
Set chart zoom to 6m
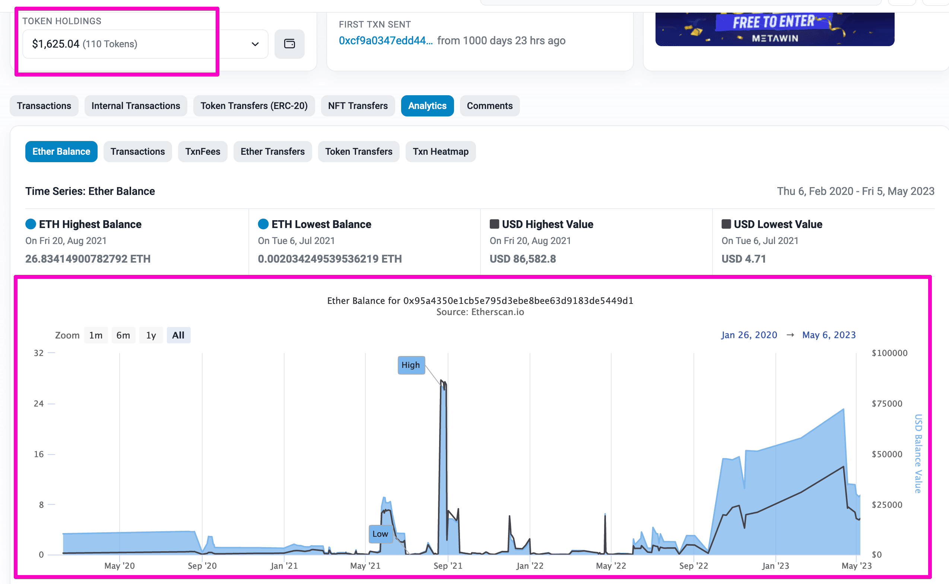pyautogui.click(x=123, y=335)
